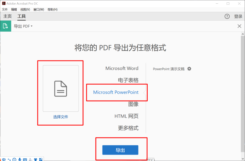
Task: Click the document file placeholder icon
Action: coord(61,89)
